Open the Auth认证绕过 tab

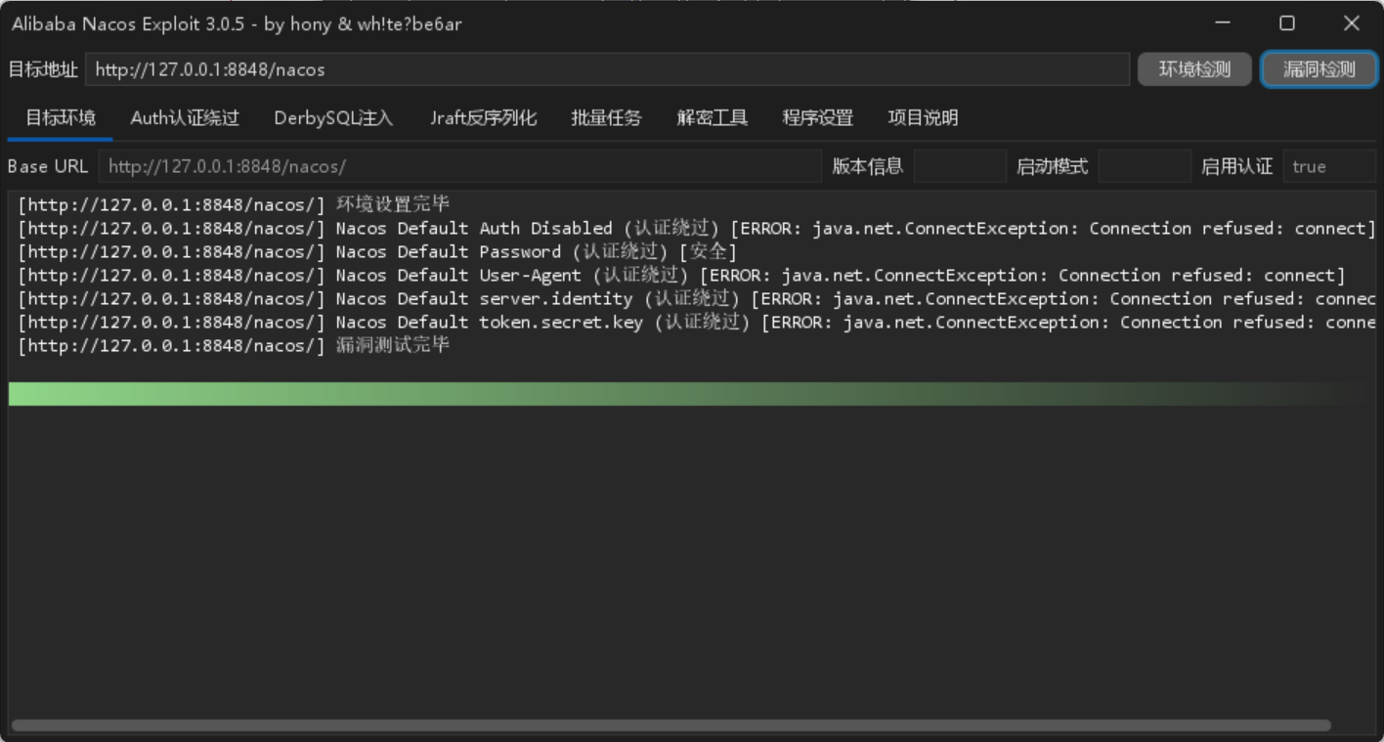coord(185,118)
